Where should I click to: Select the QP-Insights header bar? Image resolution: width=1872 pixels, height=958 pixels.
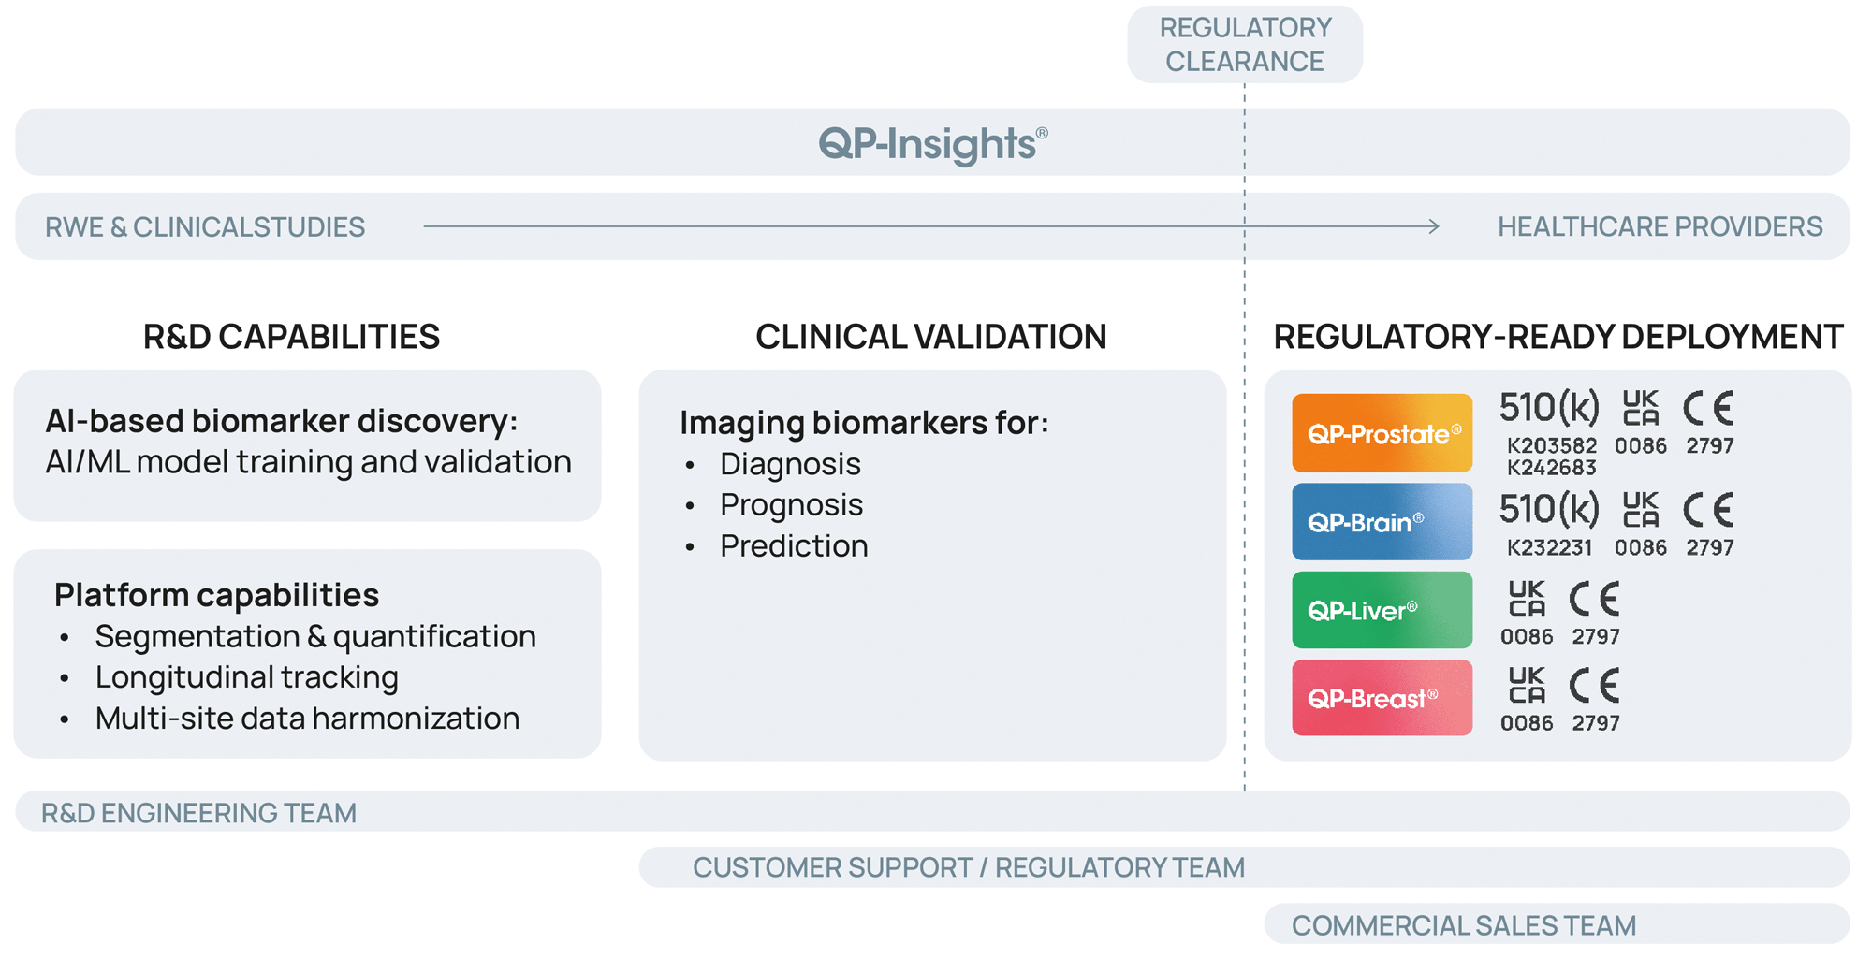pyautogui.click(x=932, y=142)
